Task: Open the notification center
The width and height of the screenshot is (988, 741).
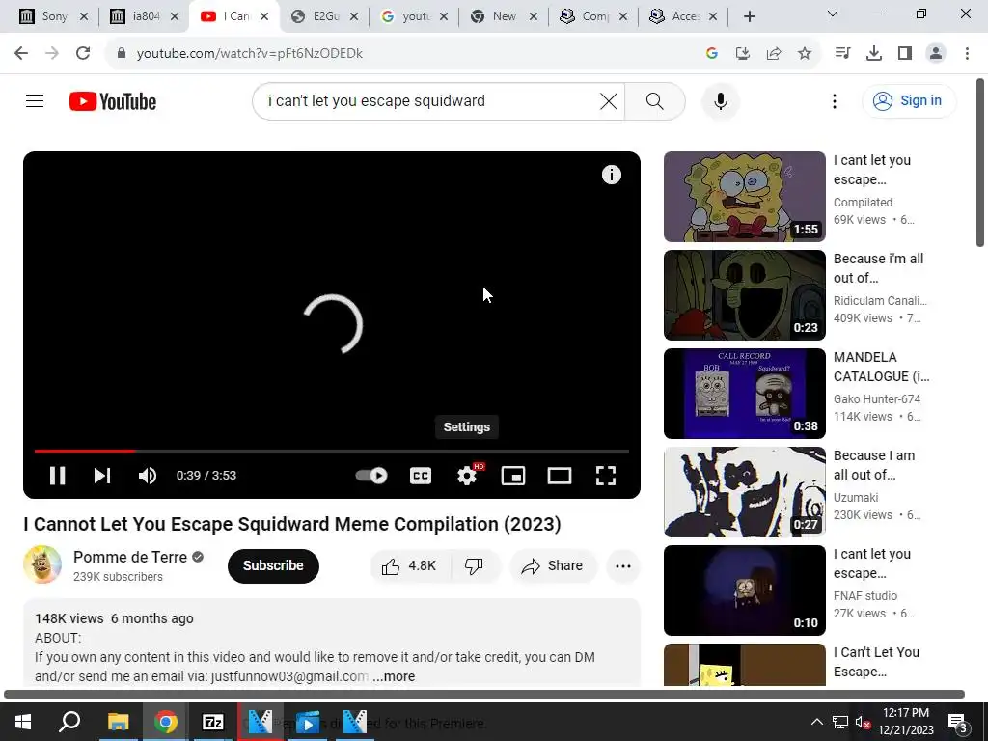Action: (x=956, y=722)
